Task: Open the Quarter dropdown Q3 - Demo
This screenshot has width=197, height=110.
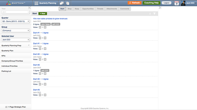Action: point(16,21)
